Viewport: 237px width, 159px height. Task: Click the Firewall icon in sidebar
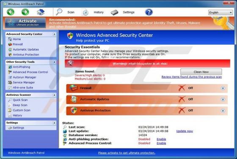tap(10, 44)
